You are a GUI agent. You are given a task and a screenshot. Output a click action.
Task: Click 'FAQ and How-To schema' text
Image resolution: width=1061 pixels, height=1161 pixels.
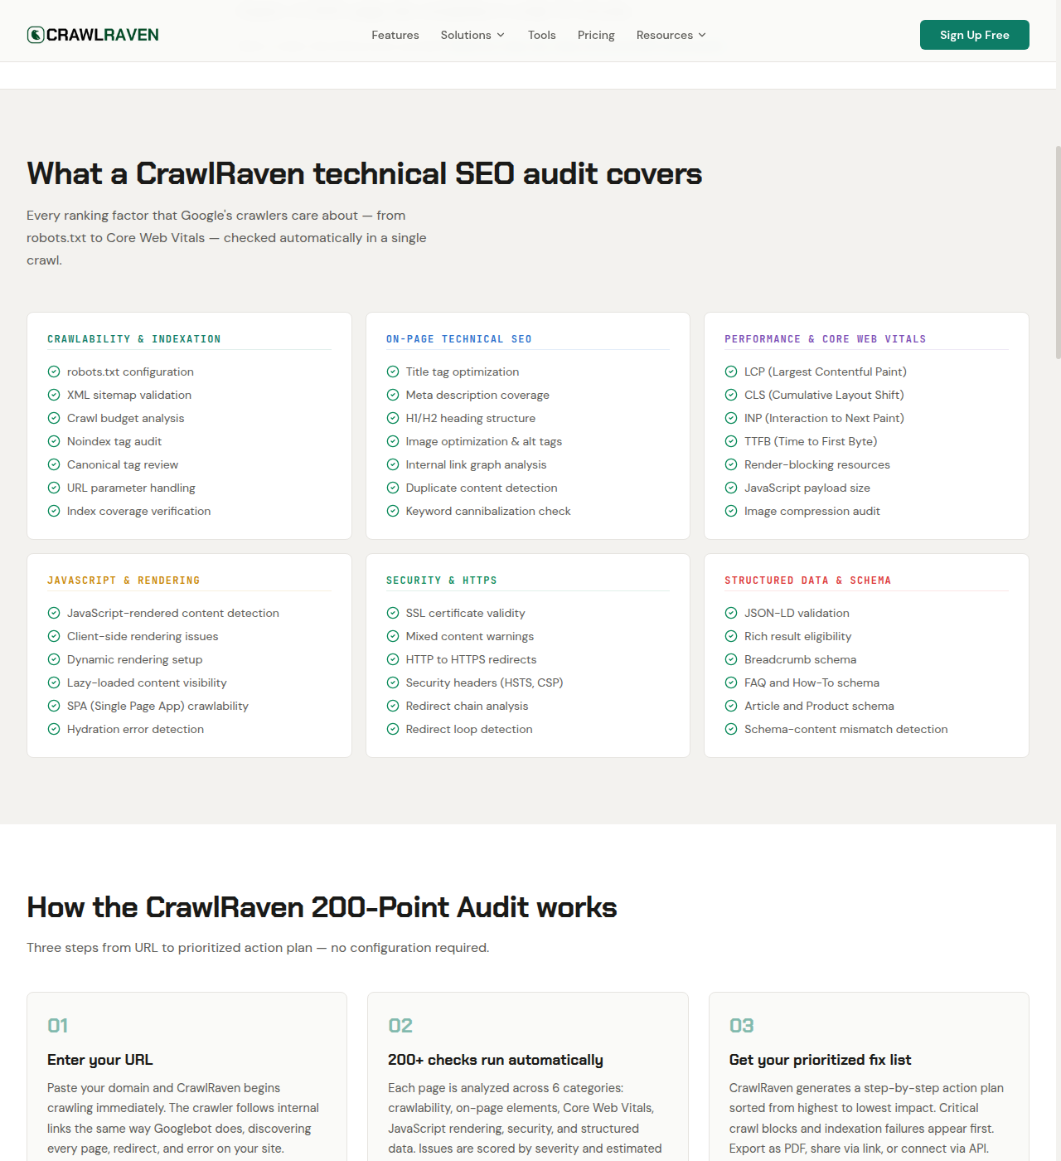point(811,683)
